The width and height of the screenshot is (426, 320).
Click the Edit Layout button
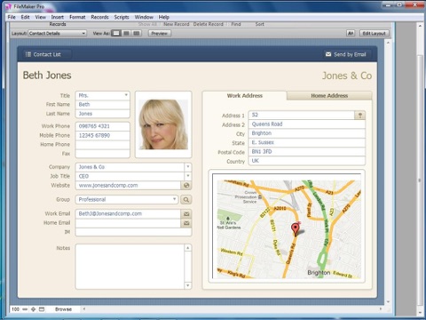pos(374,33)
